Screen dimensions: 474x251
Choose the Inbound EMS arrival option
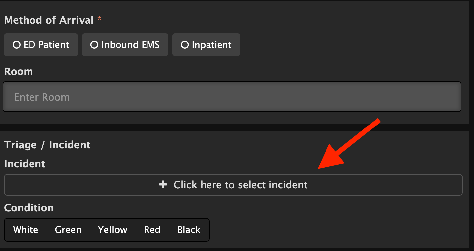click(x=125, y=45)
